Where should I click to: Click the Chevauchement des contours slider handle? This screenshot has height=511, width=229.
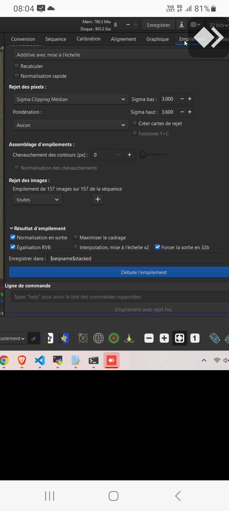coord(143,155)
